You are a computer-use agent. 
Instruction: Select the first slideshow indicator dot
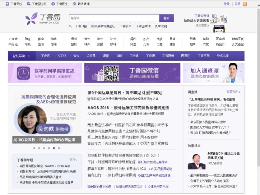coord(34,148)
